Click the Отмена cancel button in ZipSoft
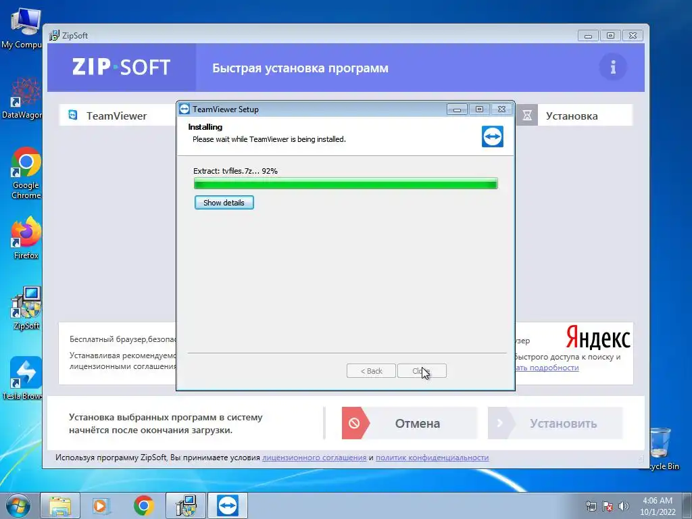The width and height of the screenshot is (692, 519). 410,423
